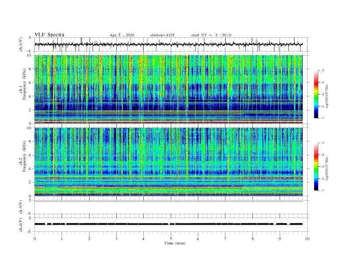Click the "8" tick on the time axis
The height and width of the screenshot is (268, 346).
253,239
